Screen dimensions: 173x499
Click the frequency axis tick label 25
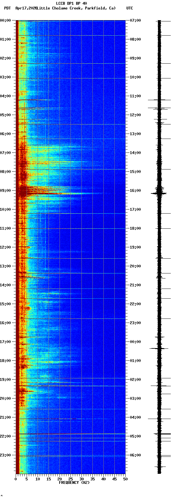click(71, 479)
